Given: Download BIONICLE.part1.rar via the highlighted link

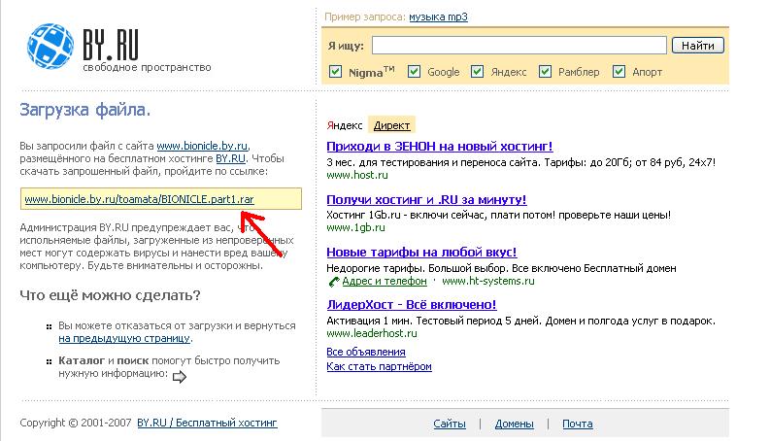Looking at the screenshot, I should tap(139, 199).
